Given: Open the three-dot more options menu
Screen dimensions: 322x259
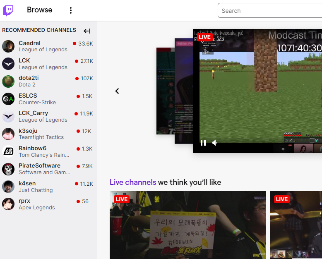Looking at the screenshot, I should pyautogui.click(x=71, y=10).
